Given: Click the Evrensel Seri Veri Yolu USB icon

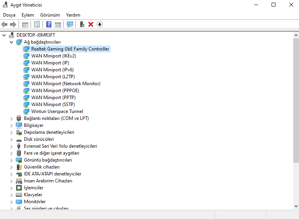Looking at the screenshot, I should [x=19, y=146].
